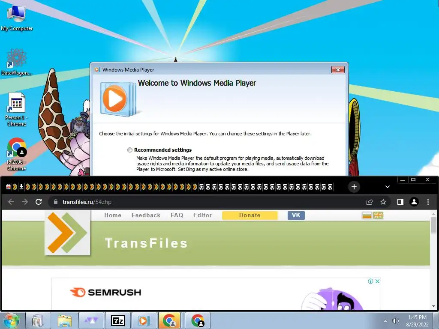Bookmark this page with the star icon

(383, 202)
